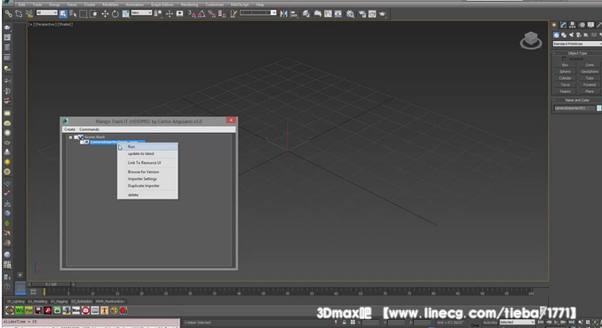Toggle Angle Snap in the toolbar
The height and width of the screenshot is (328, 602).
[x=202, y=14]
